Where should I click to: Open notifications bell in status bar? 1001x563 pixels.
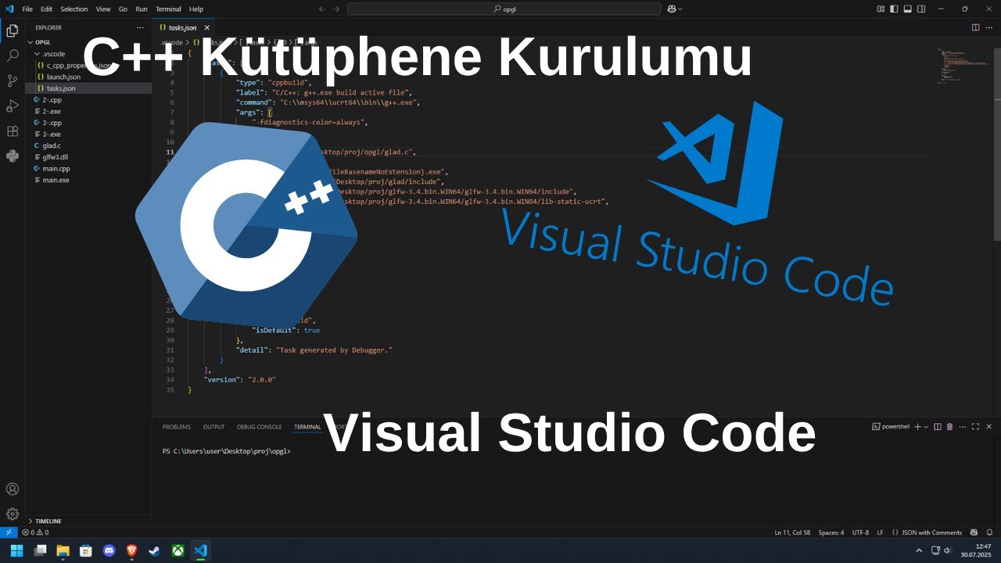(990, 533)
